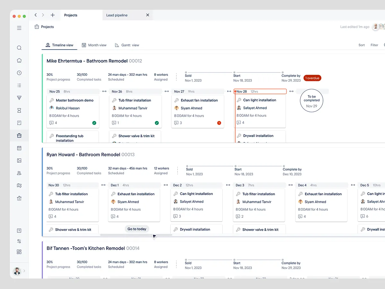Select the hourglass time-tracking icon in sidebar

point(19,110)
